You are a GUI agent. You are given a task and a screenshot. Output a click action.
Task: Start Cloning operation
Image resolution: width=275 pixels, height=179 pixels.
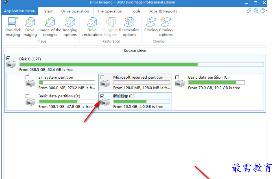coord(151,25)
